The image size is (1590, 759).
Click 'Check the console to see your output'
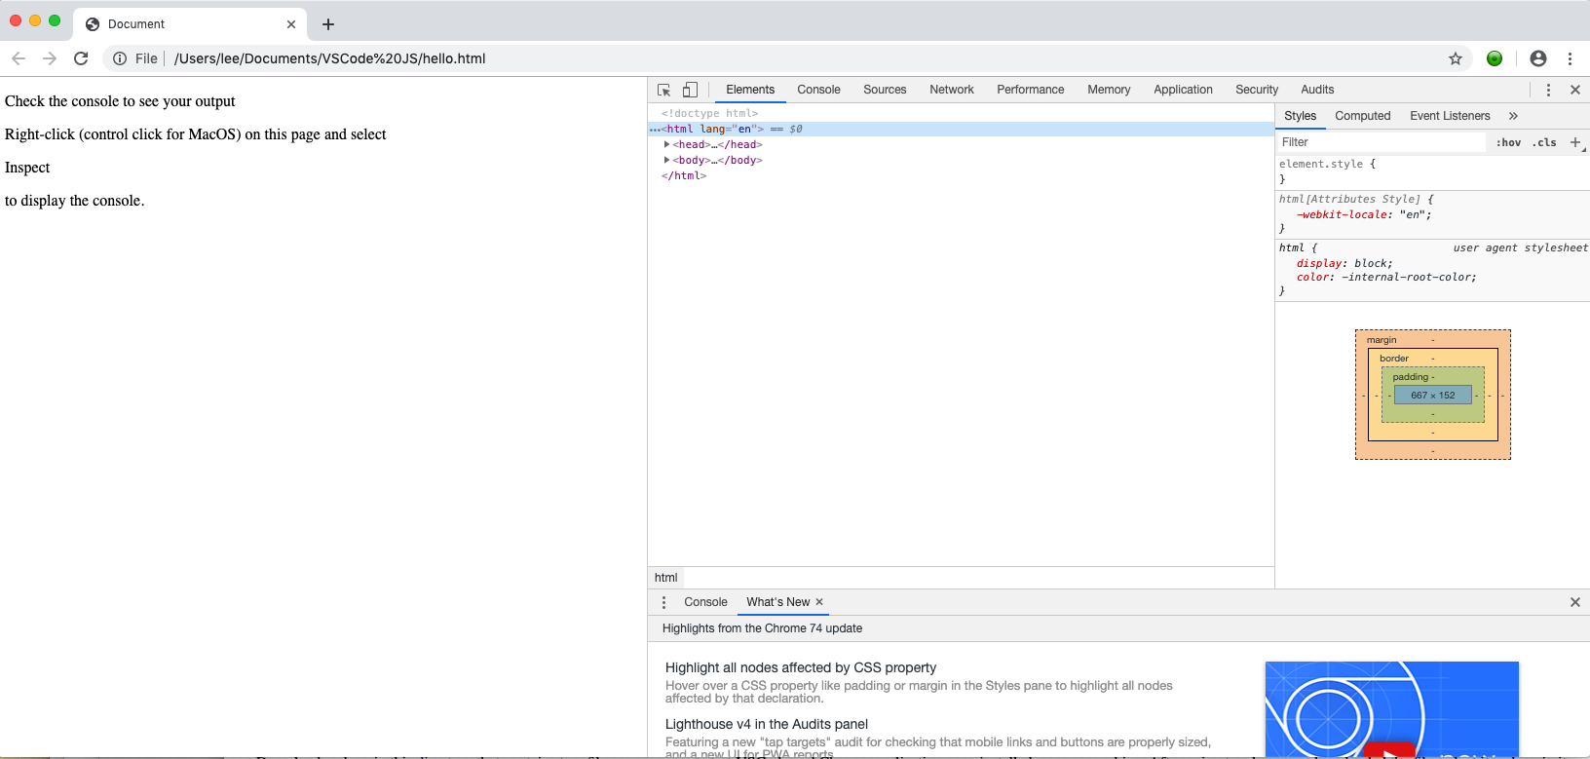point(120,101)
